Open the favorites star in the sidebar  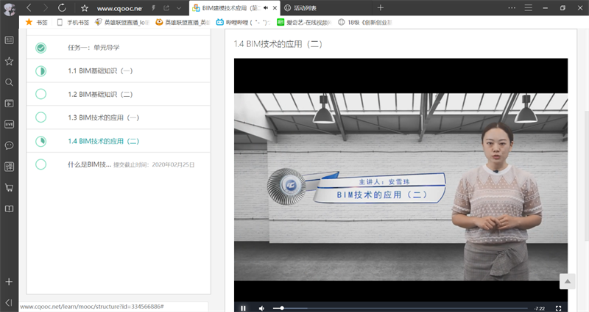click(x=9, y=61)
